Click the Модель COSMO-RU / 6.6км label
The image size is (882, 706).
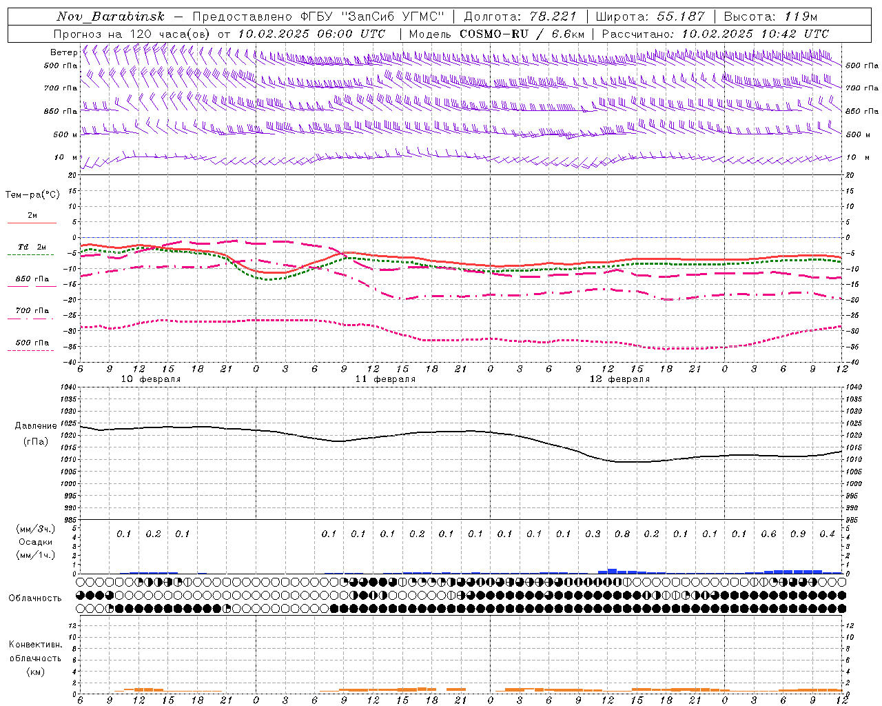[496, 34]
